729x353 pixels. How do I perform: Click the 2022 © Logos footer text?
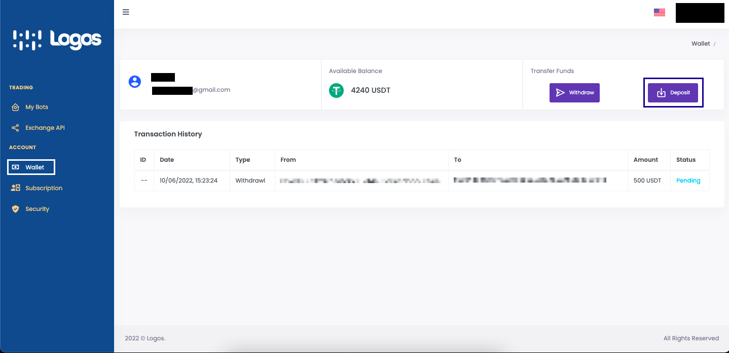tap(145, 338)
